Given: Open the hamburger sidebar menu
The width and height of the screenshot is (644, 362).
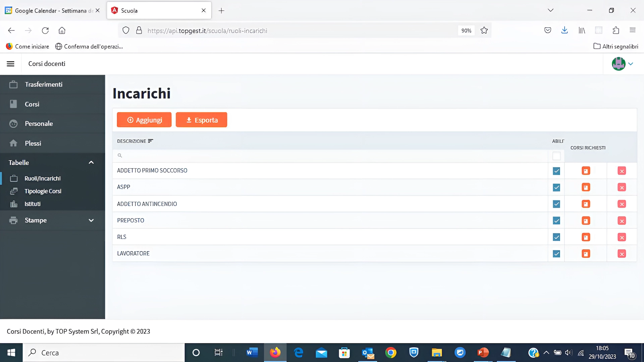Looking at the screenshot, I should click(x=10, y=64).
